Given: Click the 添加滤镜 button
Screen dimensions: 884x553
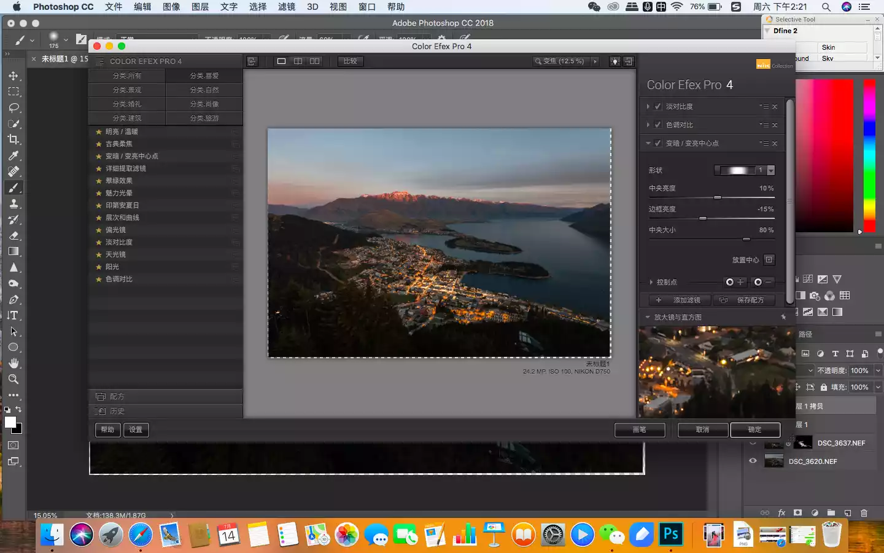Looking at the screenshot, I should click(680, 300).
